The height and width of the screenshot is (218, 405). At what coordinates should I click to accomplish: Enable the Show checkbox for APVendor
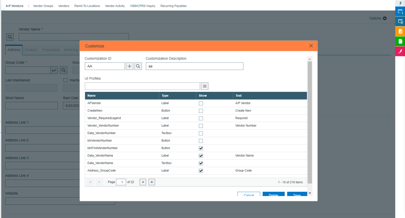(201, 103)
